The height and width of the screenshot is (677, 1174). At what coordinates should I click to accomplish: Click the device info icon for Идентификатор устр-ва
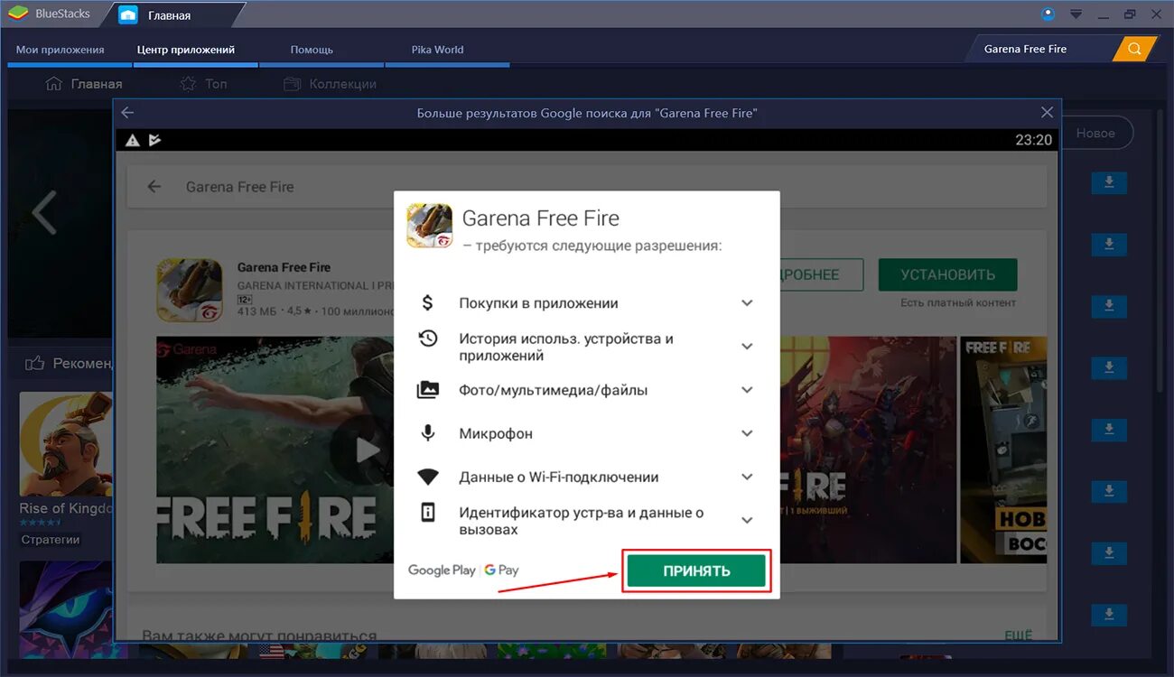(428, 513)
